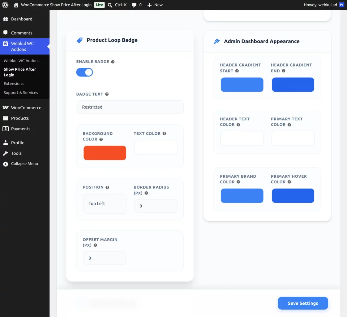347x317 pixels.
Task: Open Header Gradient Start color swatch
Action: (x=242, y=85)
